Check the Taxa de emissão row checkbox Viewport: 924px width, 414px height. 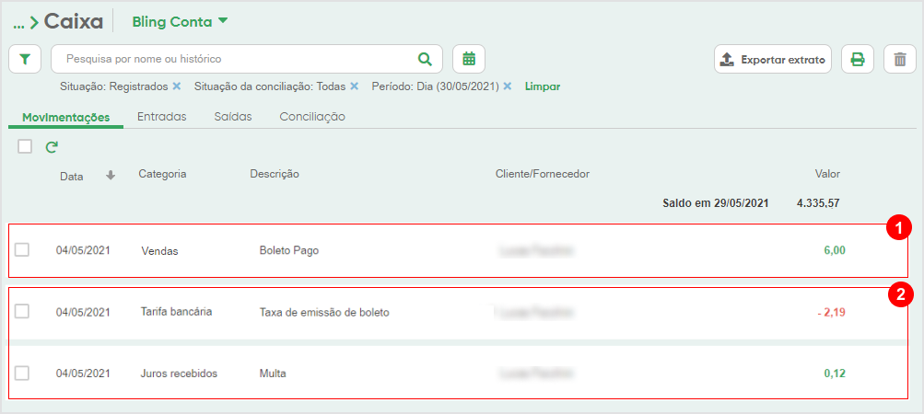pos(22,312)
